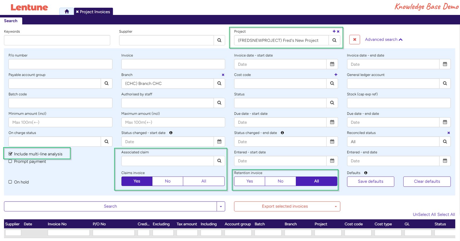
Task: Set Retention invoice to No
Action: (280, 181)
